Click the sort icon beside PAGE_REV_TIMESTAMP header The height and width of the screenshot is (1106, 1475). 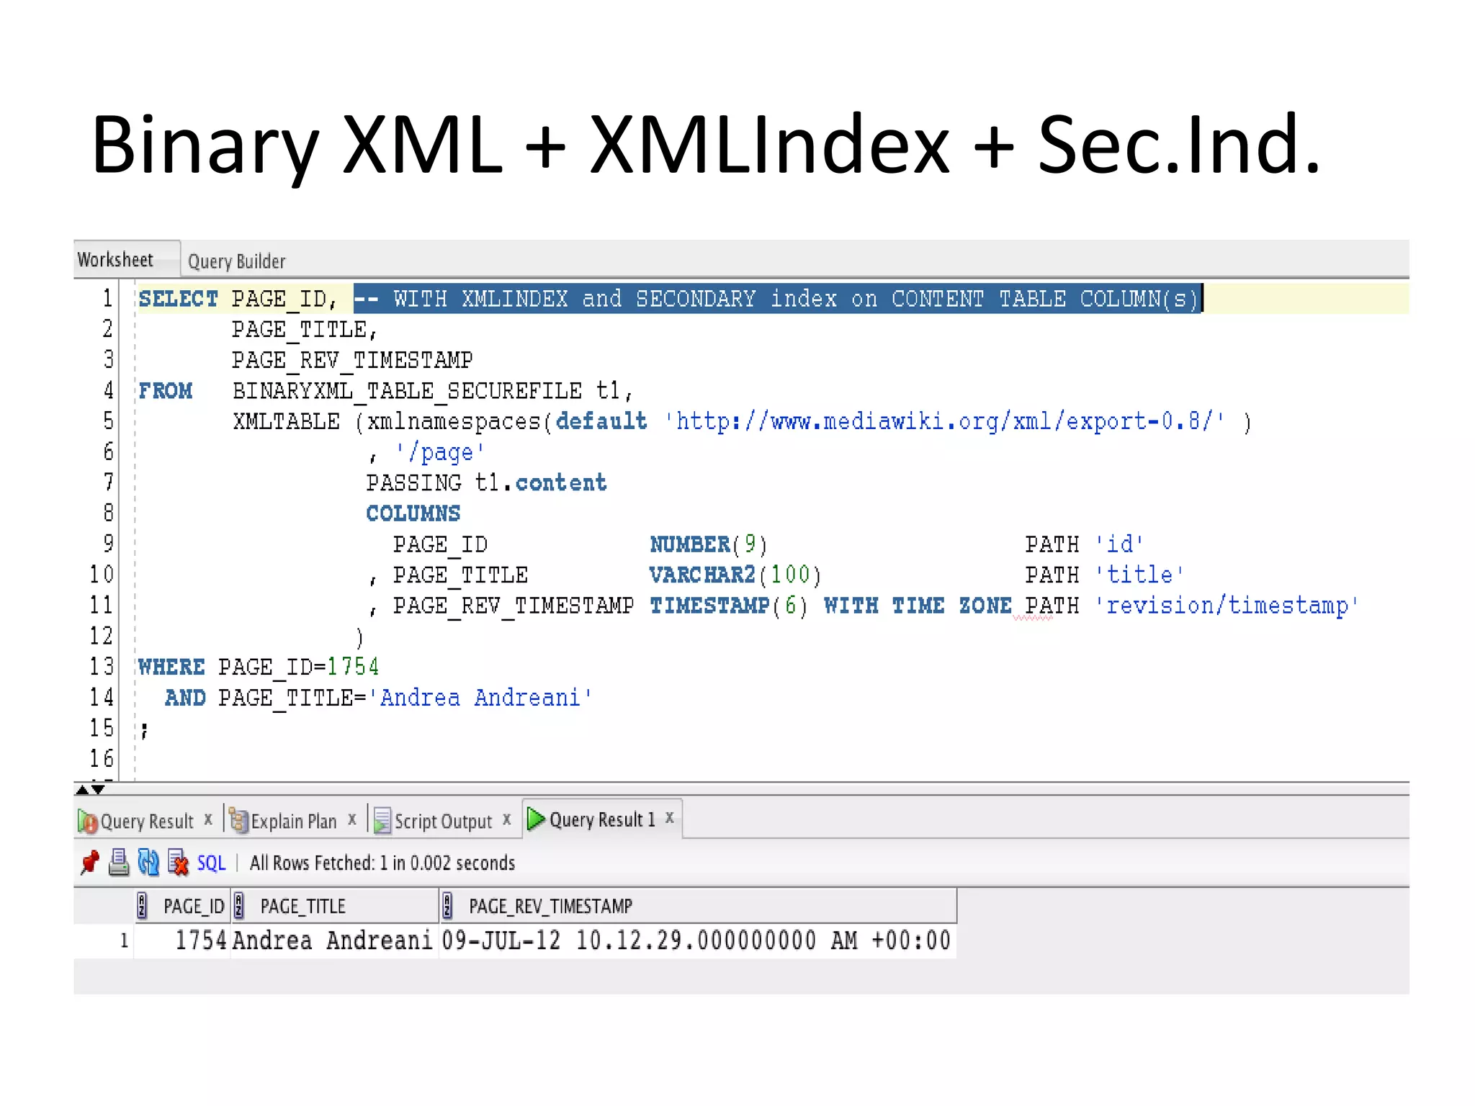tap(447, 906)
